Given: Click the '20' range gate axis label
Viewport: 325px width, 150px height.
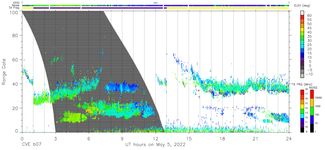Looking at the screenshot, I should point(16,108).
